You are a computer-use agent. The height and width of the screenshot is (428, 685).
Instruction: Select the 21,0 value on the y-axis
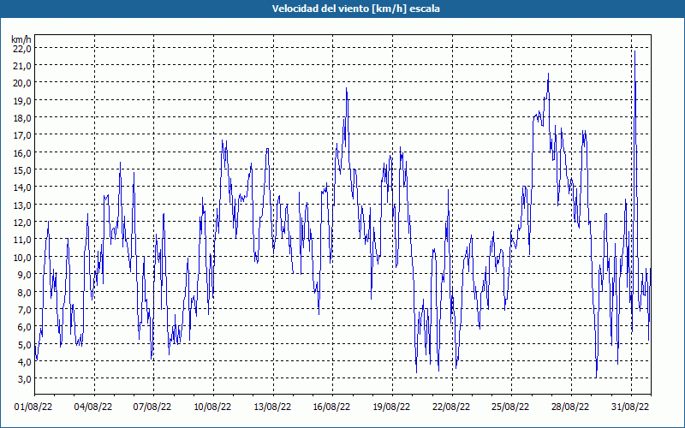pyautogui.click(x=22, y=66)
